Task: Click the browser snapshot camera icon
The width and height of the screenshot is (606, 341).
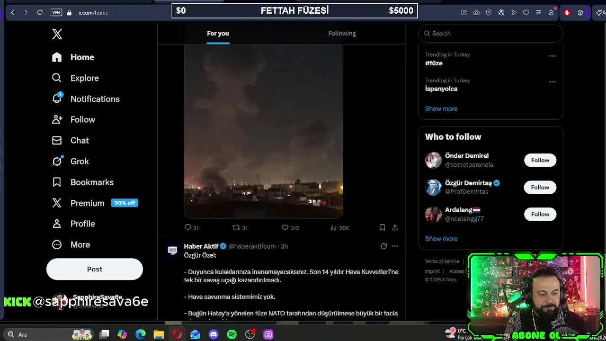Action: tap(476, 13)
